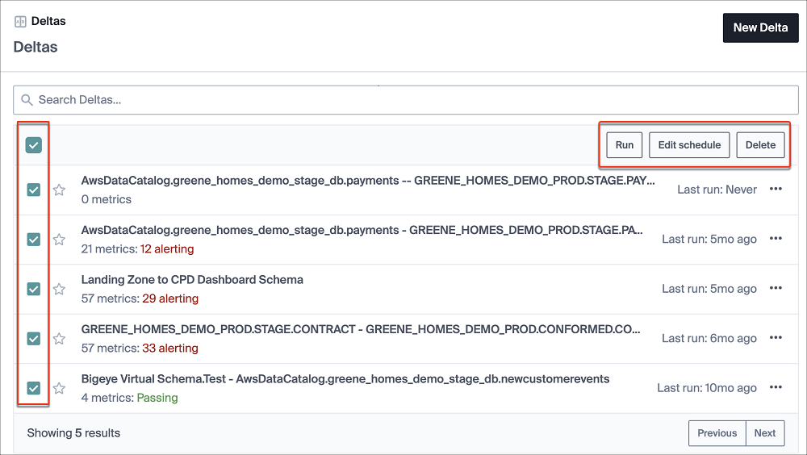Uncheck the select-all deltas checkbox
The width and height of the screenshot is (807, 455).
pos(33,145)
